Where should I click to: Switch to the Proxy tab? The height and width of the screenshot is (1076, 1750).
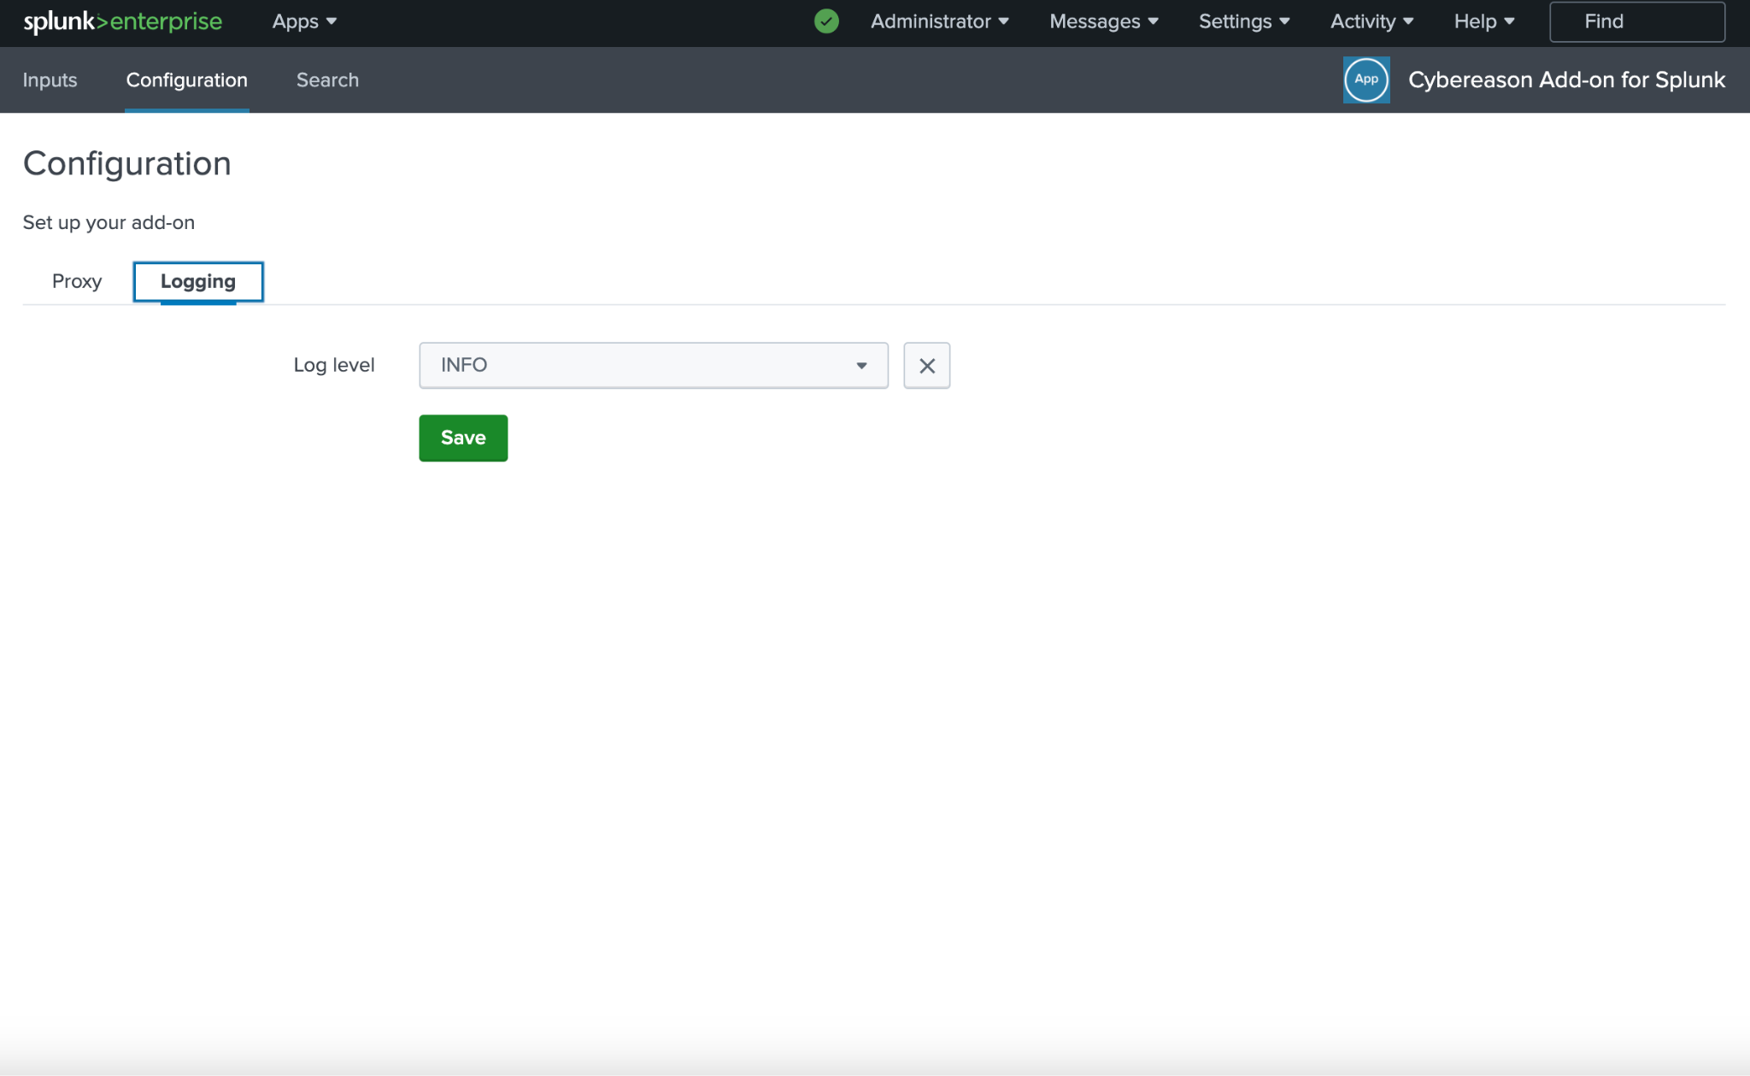77,281
